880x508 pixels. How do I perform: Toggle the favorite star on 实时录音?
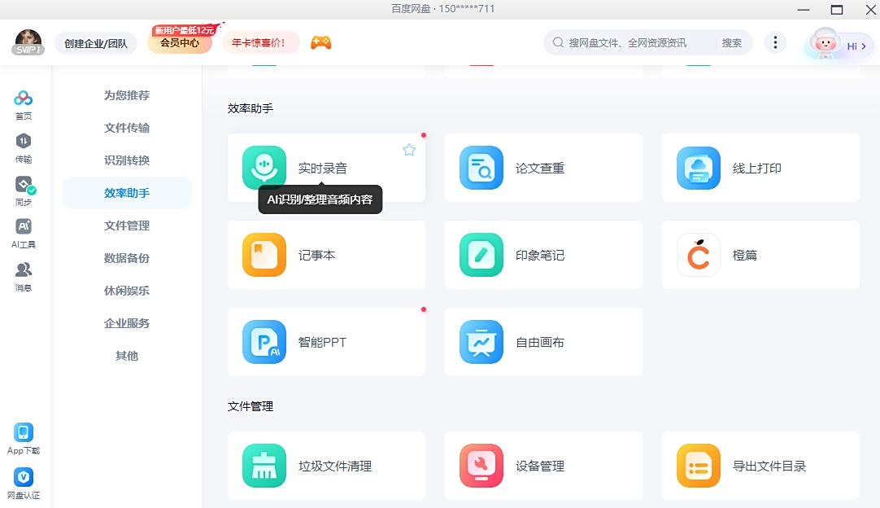click(x=409, y=149)
